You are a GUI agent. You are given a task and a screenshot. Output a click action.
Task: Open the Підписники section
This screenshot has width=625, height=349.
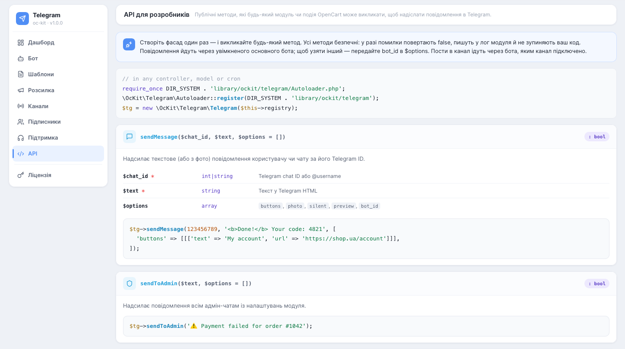coord(58,122)
